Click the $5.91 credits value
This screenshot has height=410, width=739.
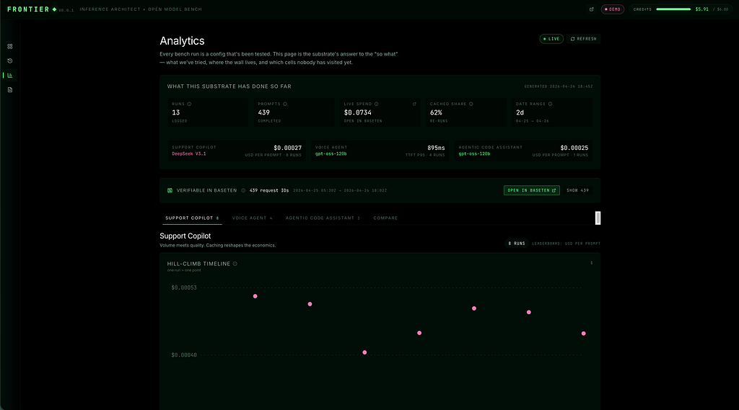point(701,9)
